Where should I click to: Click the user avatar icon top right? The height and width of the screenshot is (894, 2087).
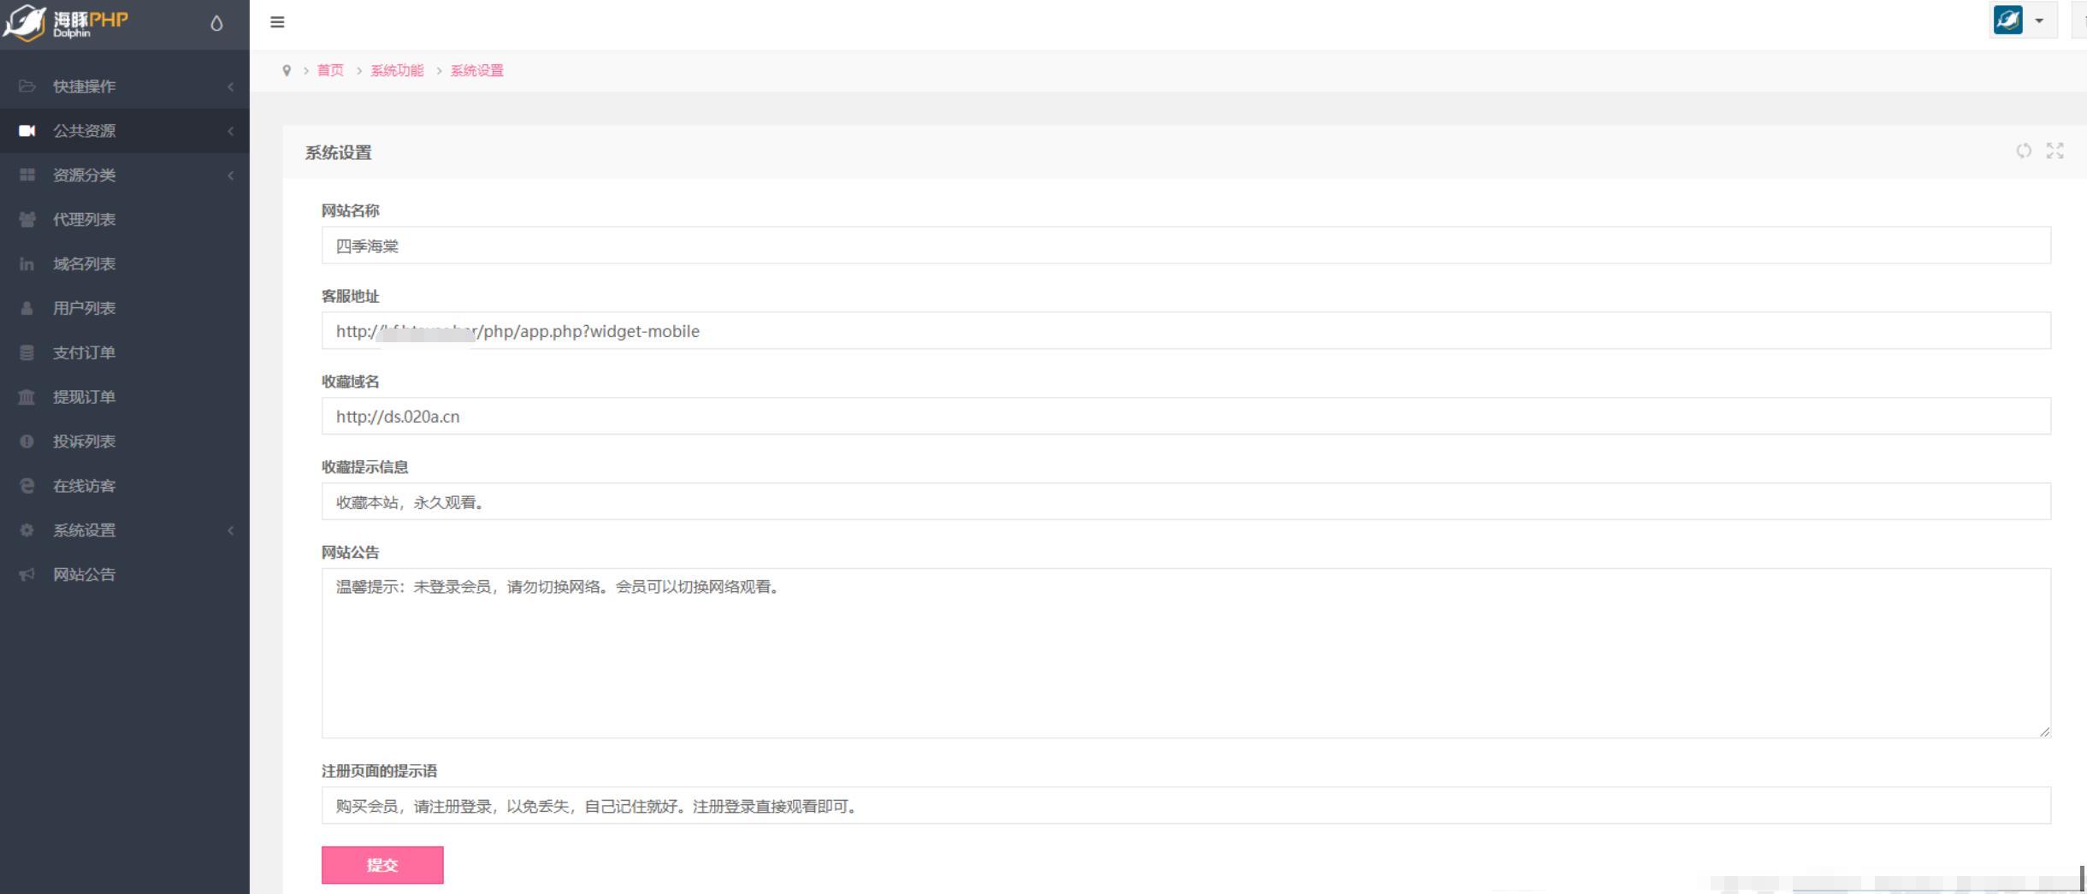click(x=2007, y=21)
